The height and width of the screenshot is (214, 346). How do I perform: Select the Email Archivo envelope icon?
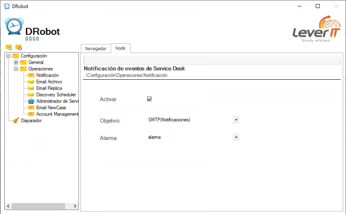tap(31, 82)
